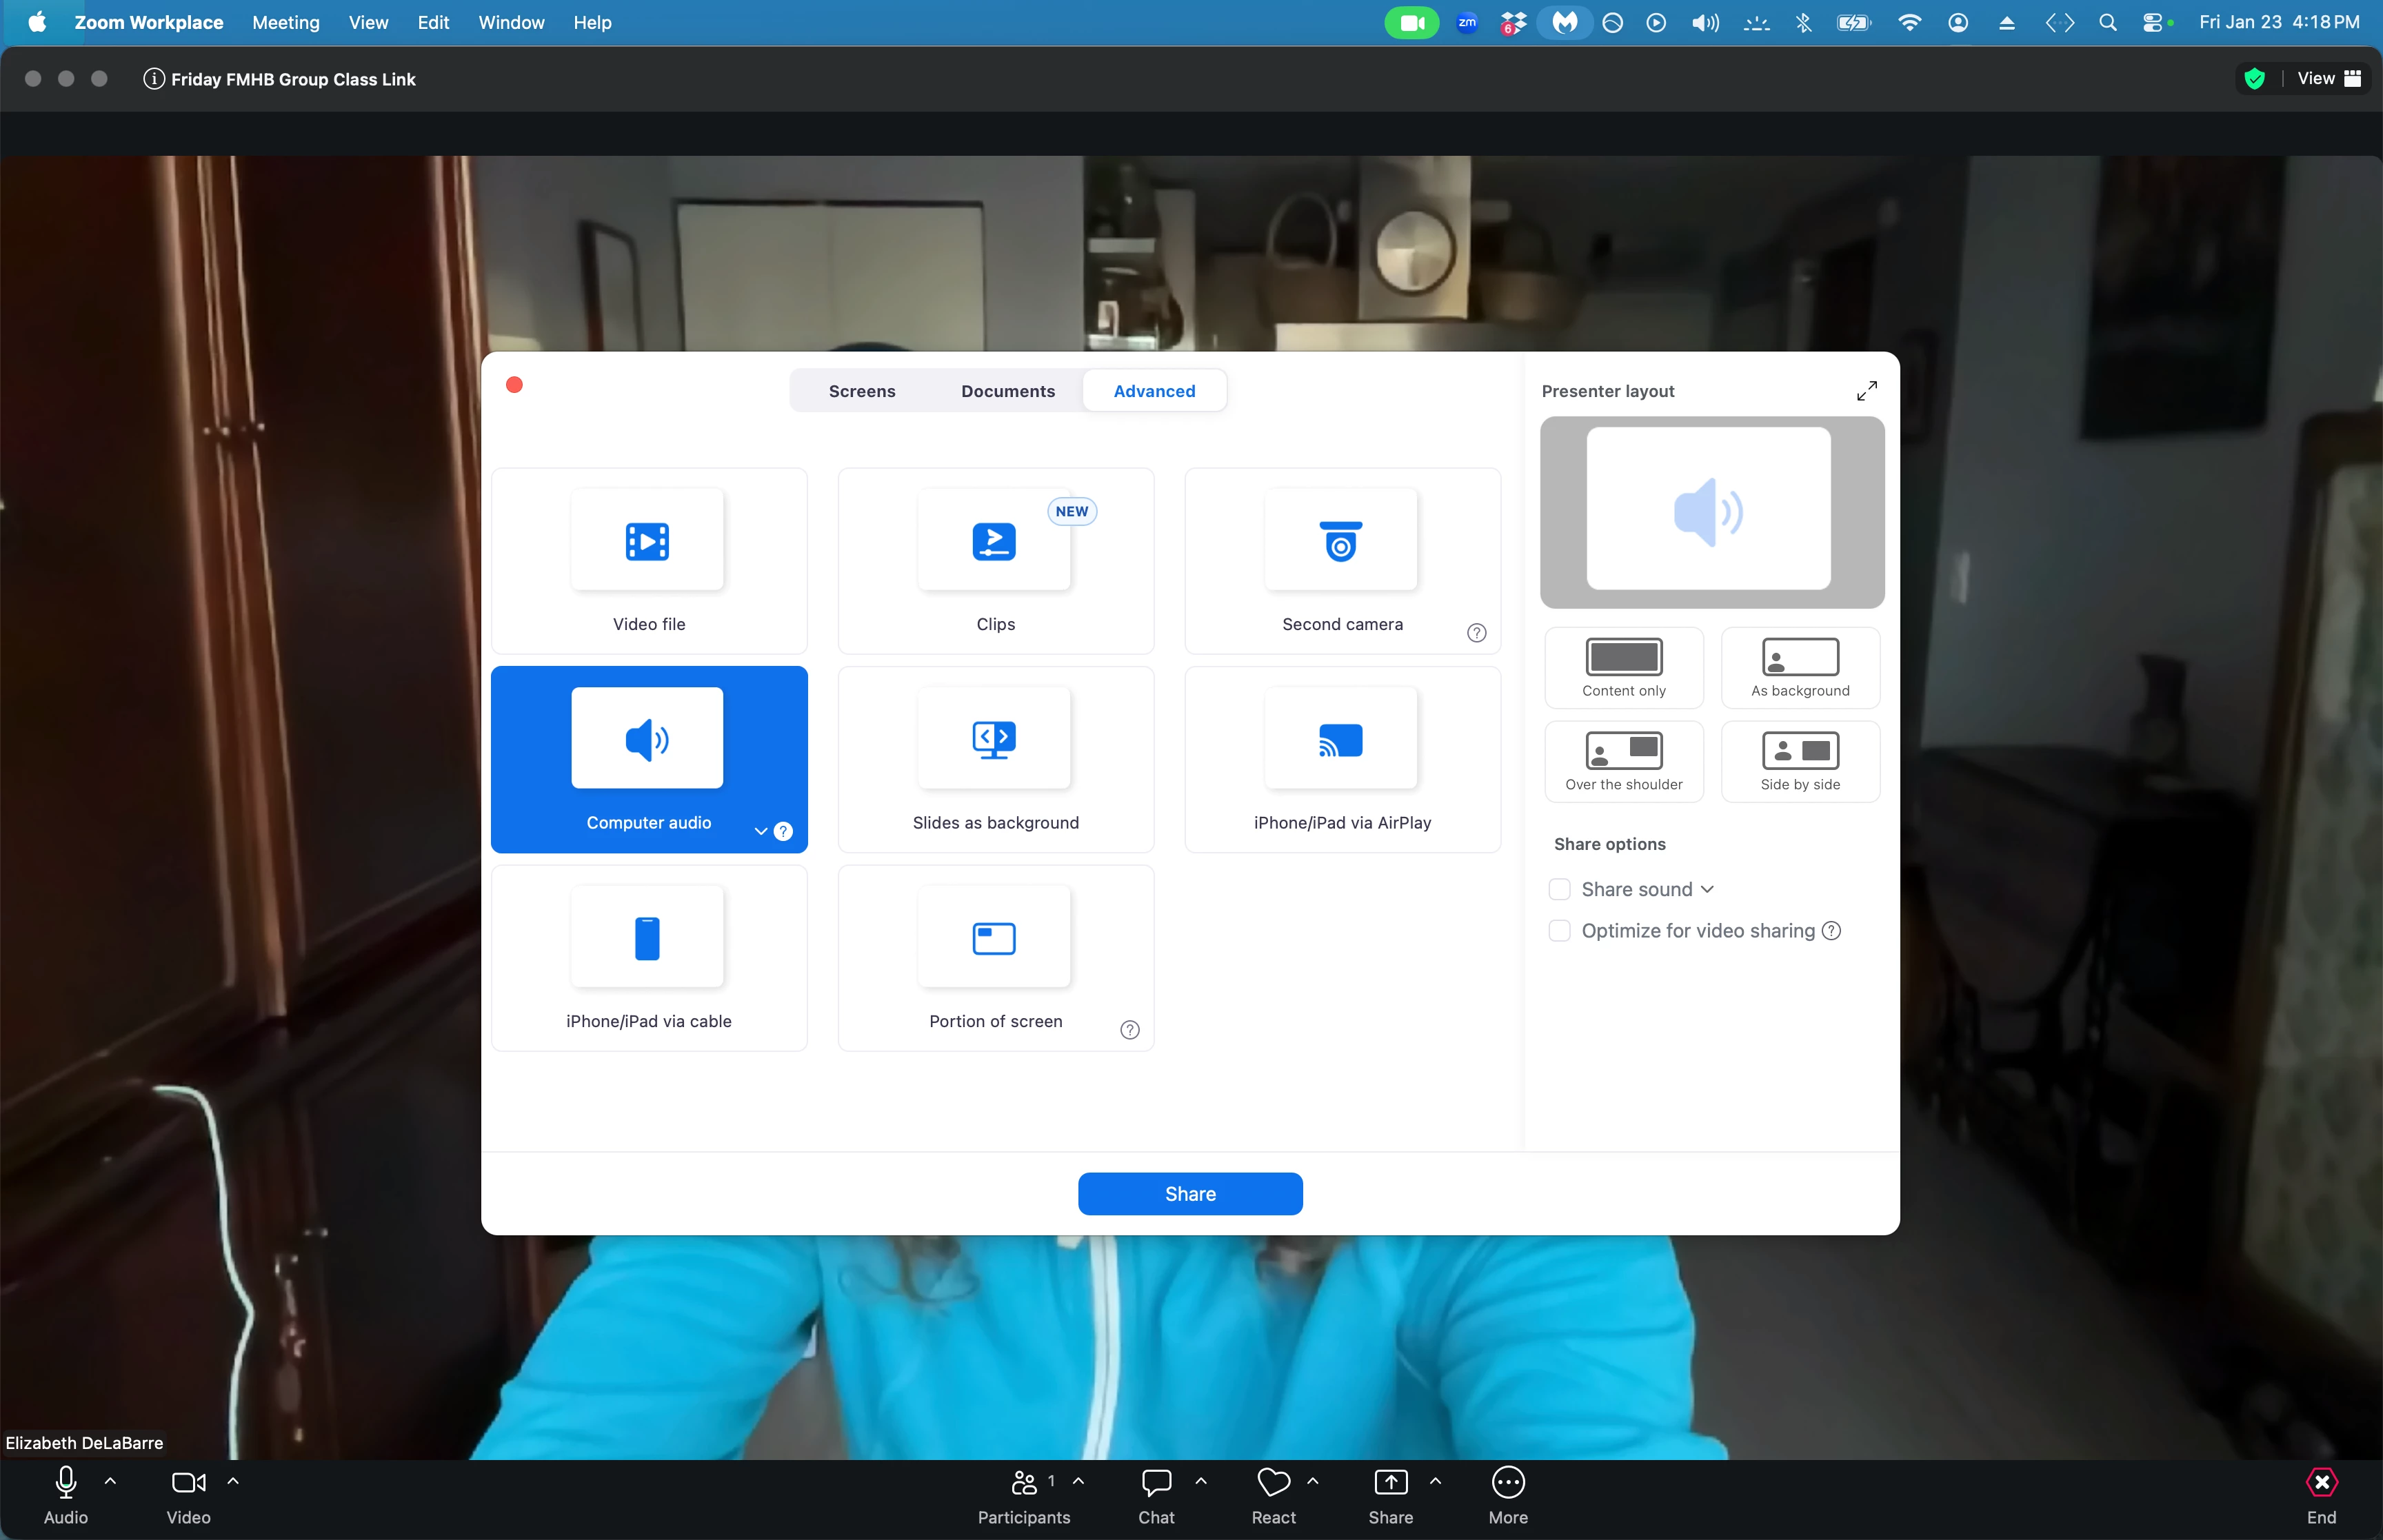This screenshot has height=1540, width=2383.
Task: Expand audio settings arrow next to Audio
Action: coord(111,1481)
